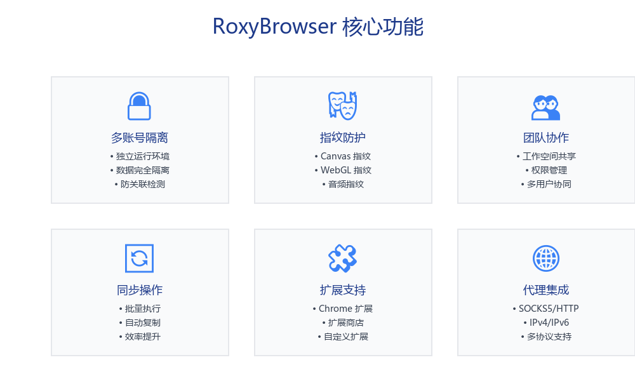Click the puzzle piece icon for 扩展支持
Image resolution: width=635 pixels, height=381 pixels.
(343, 258)
